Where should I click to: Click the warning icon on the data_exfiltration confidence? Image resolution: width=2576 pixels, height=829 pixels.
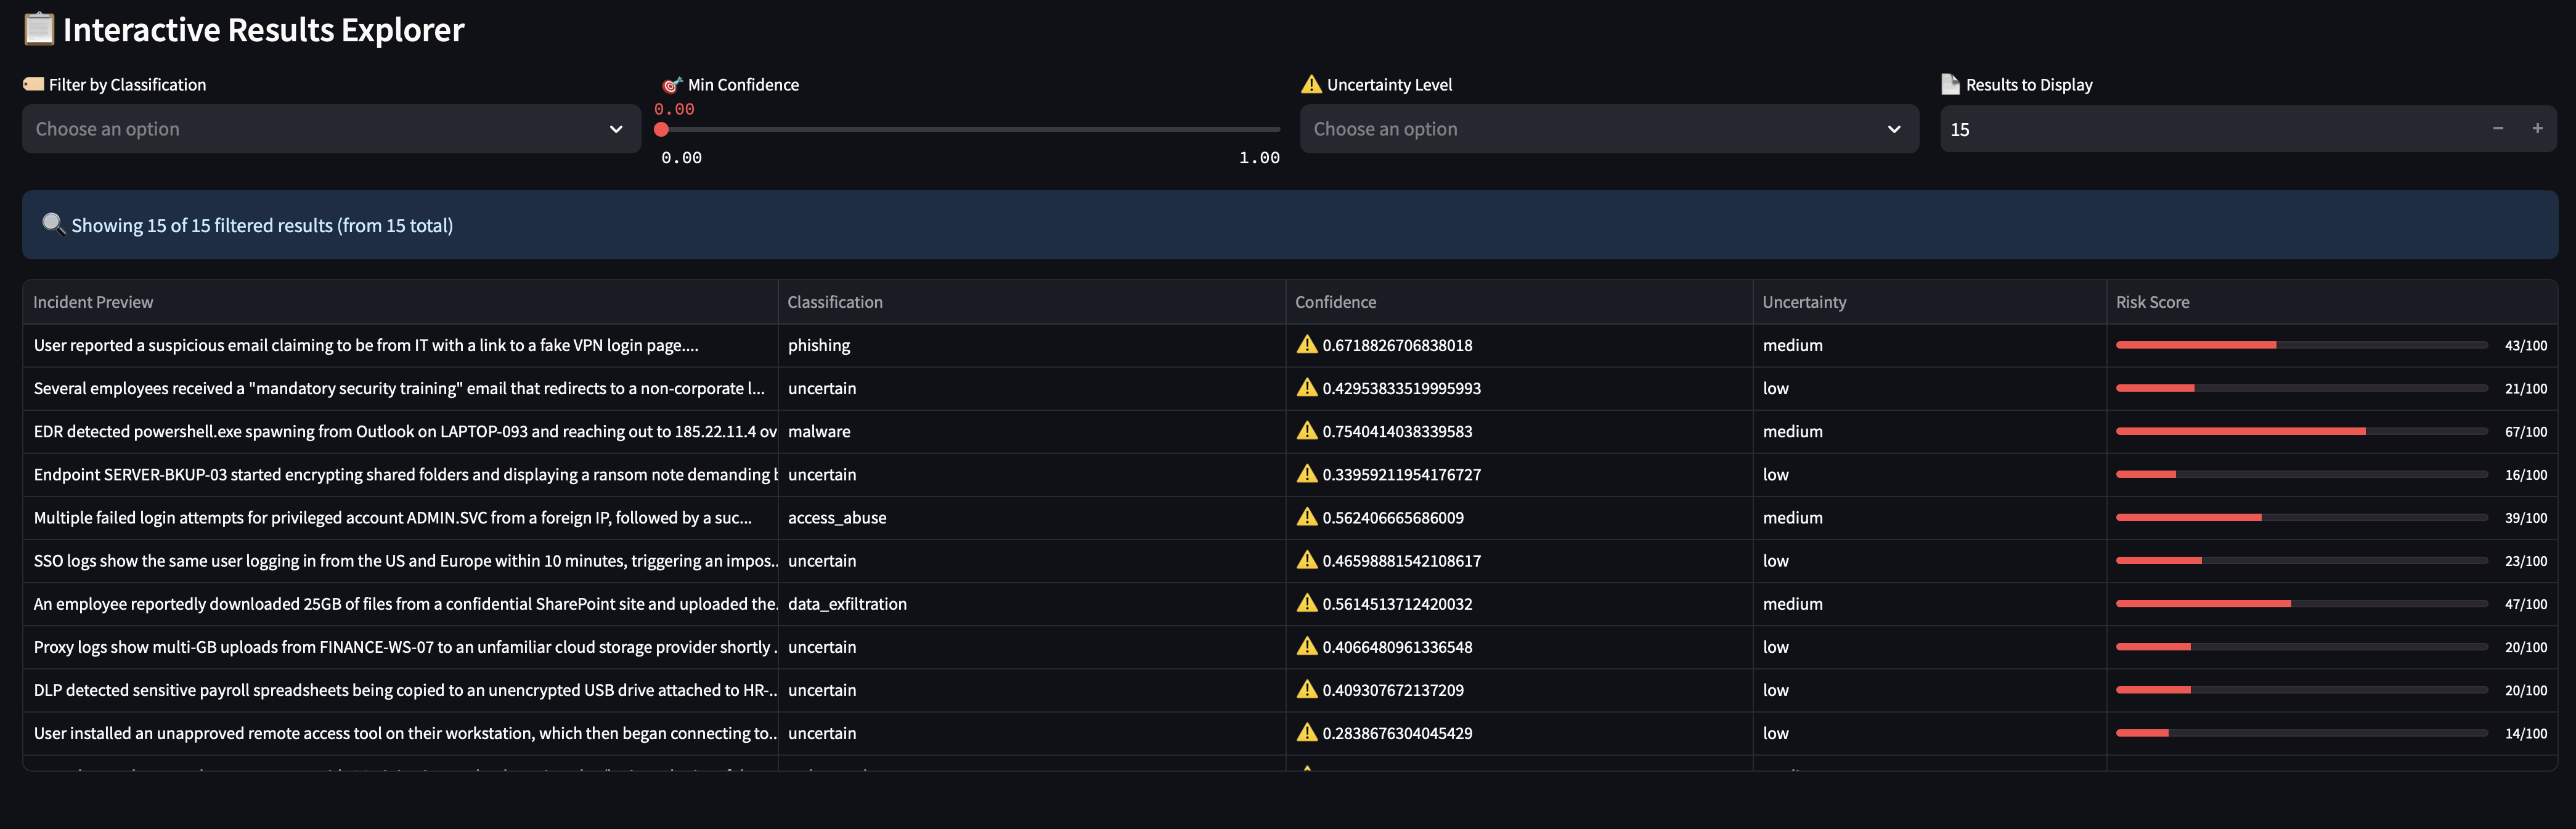[1306, 603]
